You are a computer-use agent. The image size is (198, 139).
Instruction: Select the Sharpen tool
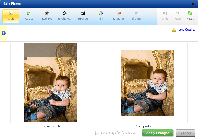[137, 16]
